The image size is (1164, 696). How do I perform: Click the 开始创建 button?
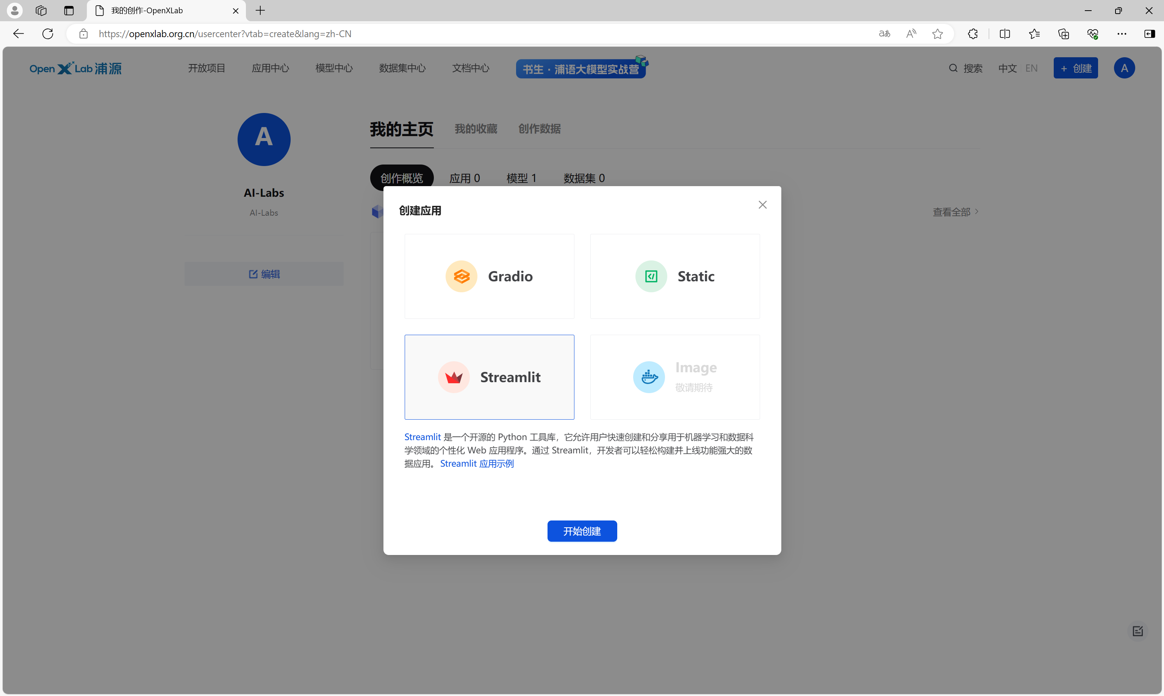click(x=582, y=531)
